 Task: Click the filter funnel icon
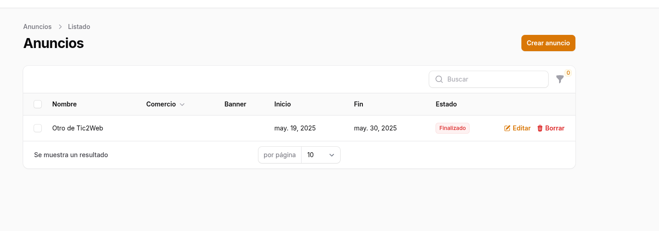(560, 79)
